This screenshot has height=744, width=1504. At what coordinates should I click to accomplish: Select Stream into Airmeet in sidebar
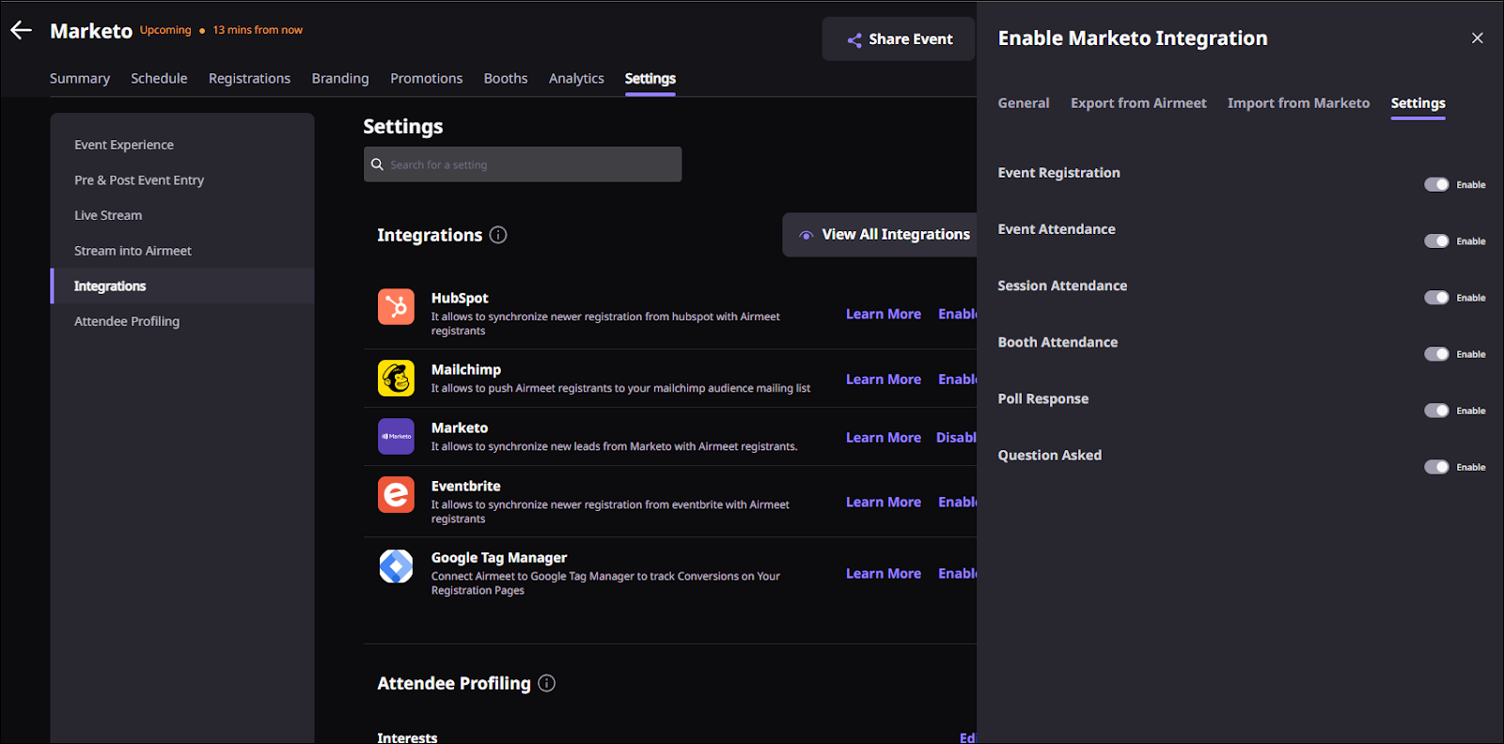coord(182,251)
